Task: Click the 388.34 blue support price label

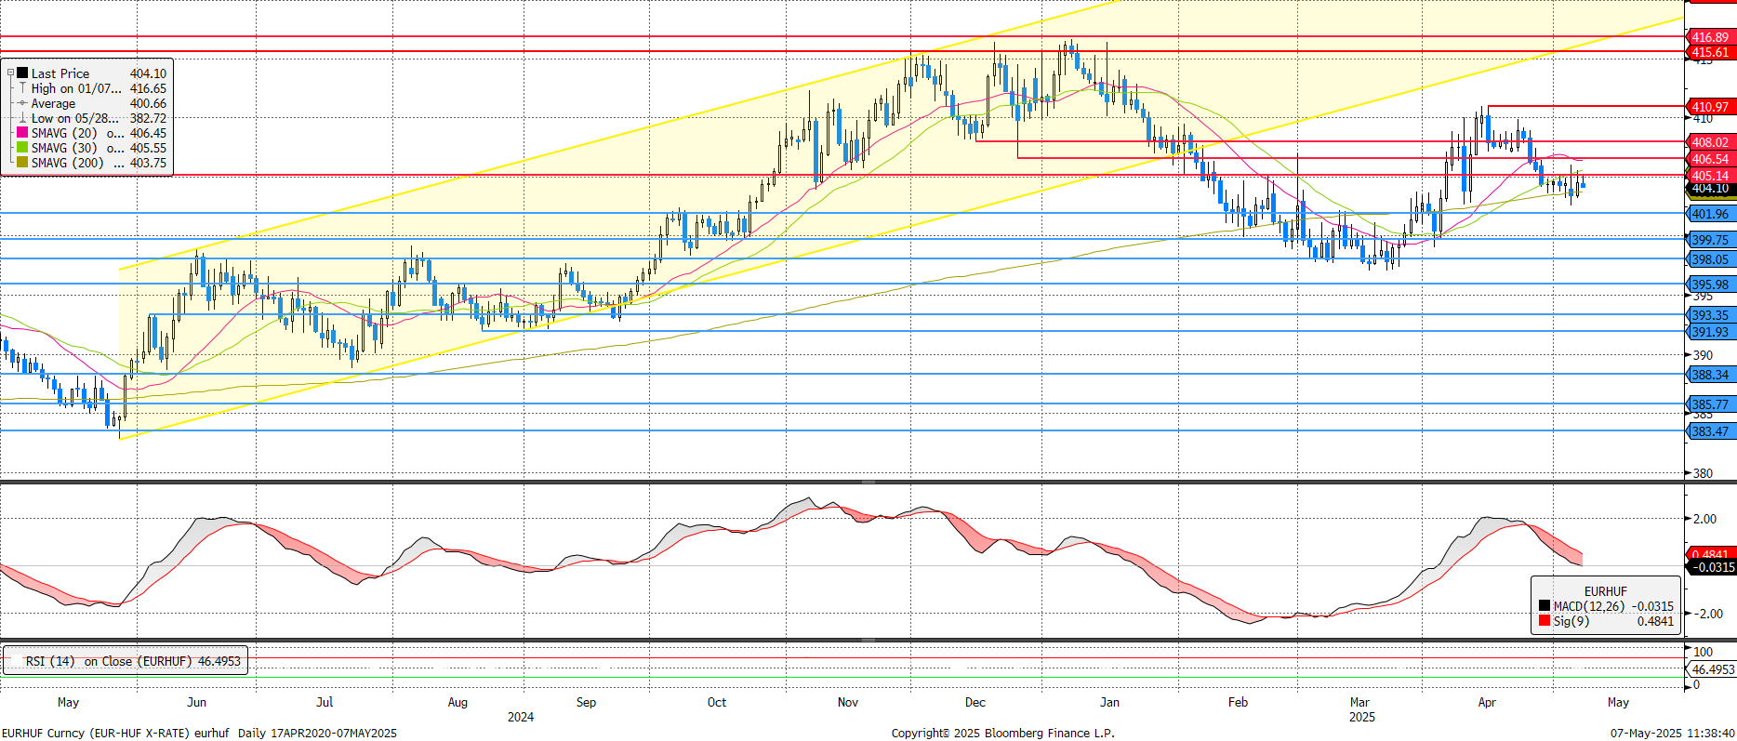Action: (x=1710, y=375)
